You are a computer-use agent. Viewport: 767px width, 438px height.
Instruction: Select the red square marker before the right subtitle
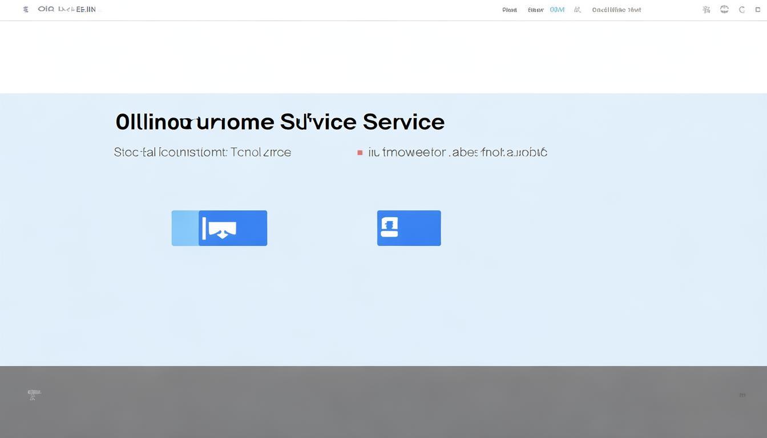pos(360,153)
